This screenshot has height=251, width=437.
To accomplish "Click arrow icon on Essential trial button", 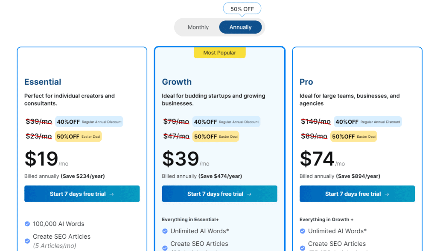I will [111, 194].
